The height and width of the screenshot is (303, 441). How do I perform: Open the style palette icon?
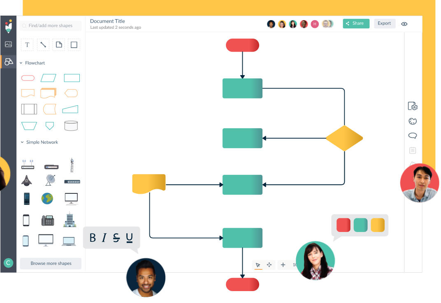(413, 121)
